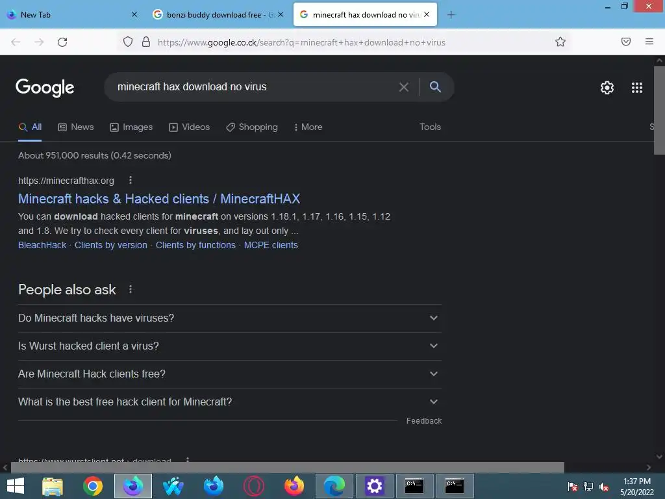Screen dimensions: 665x499
Task: Click the browser back arrow
Action: pos(16,42)
